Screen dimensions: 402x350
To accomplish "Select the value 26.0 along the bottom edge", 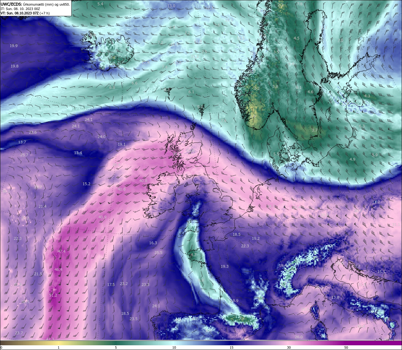I will tap(299, 337).
